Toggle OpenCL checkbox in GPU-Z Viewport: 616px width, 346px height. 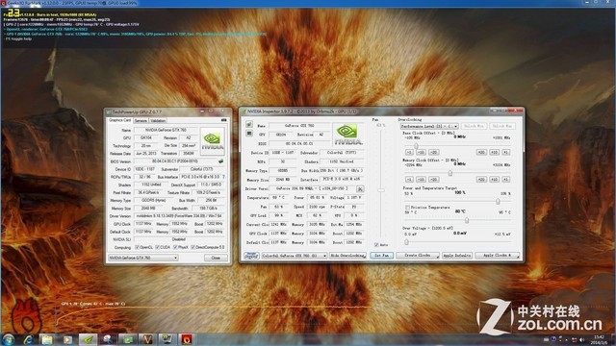point(137,248)
